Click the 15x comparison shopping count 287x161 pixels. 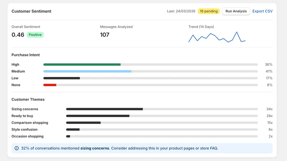pyautogui.click(x=270, y=123)
